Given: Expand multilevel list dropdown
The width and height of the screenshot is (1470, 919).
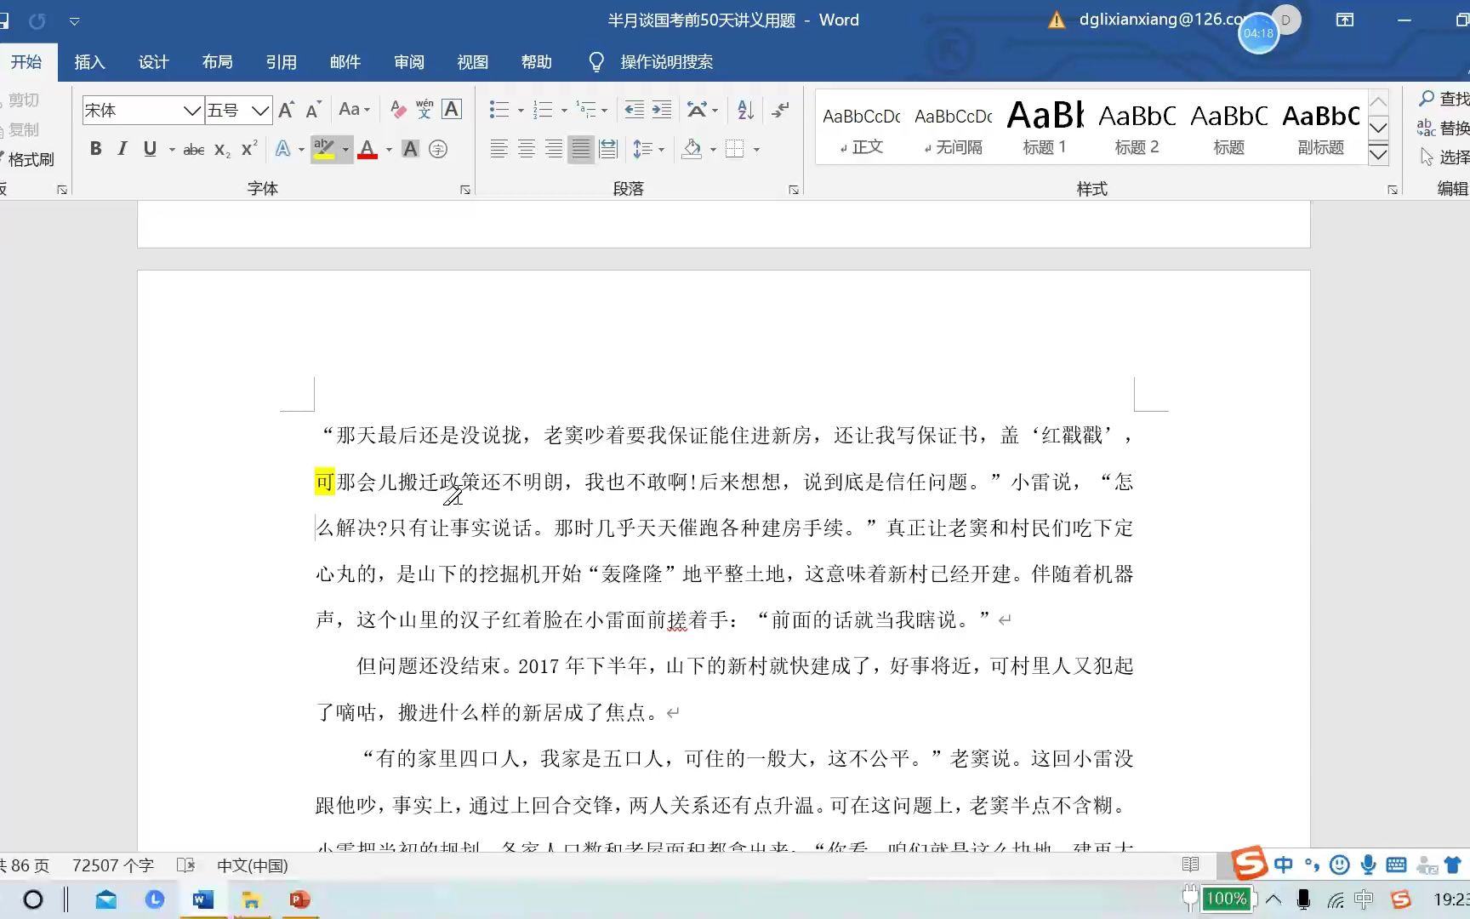Looking at the screenshot, I should pos(605,111).
